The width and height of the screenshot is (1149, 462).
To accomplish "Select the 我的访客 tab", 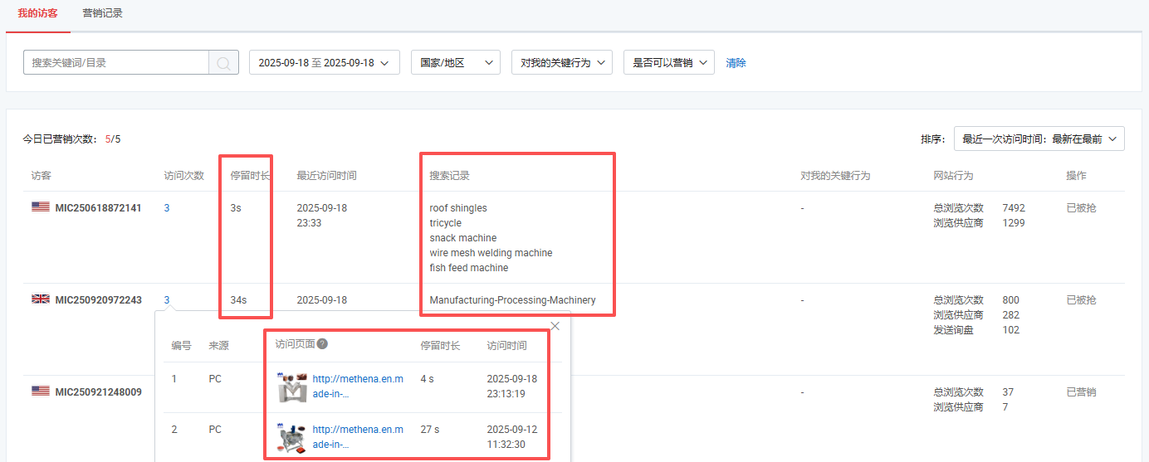I will click(37, 13).
